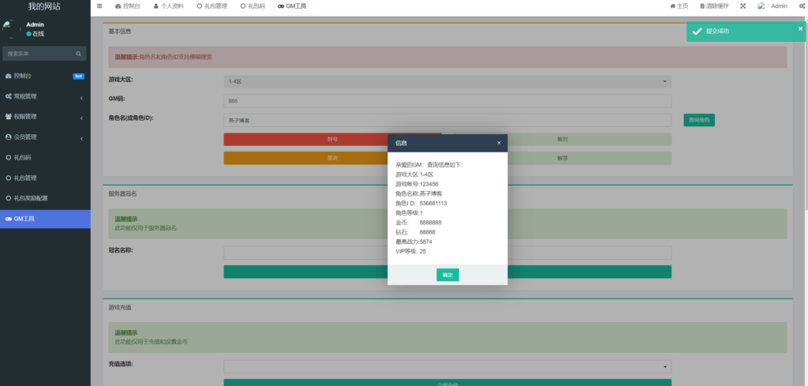Toggle the sidebar hamburger menu icon
The image size is (808, 386).
point(99,6)
